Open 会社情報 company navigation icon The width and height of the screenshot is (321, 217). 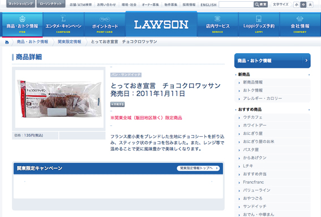300,19
